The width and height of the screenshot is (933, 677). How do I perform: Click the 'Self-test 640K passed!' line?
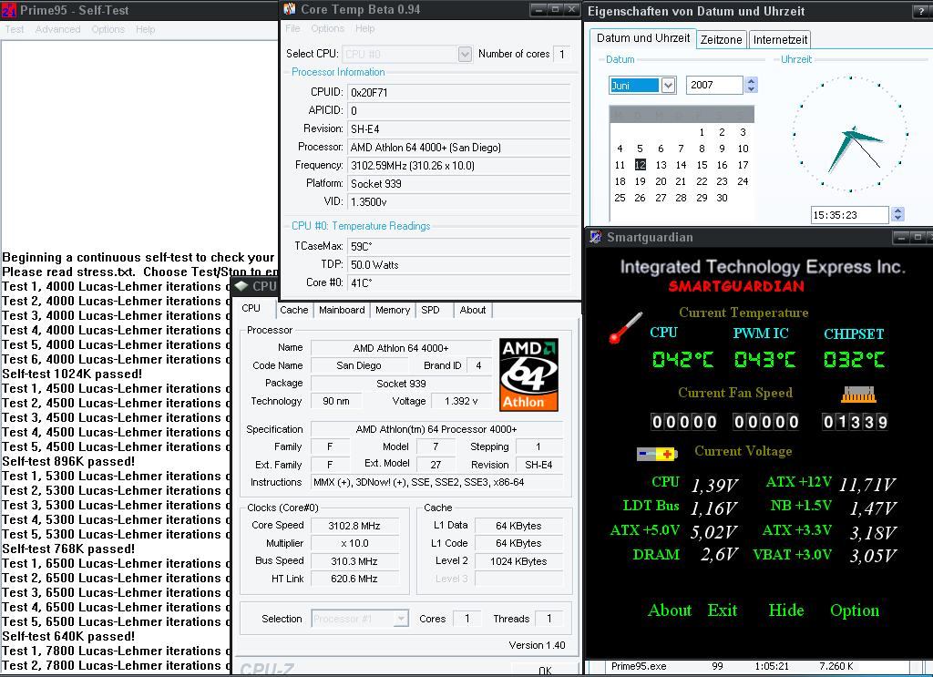point(68,636)
